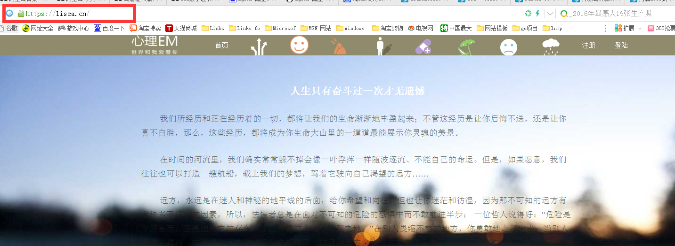The width and height of the screenshot is (675, 246).
Task: Open the Links bookmark folder
Action: 213,28
